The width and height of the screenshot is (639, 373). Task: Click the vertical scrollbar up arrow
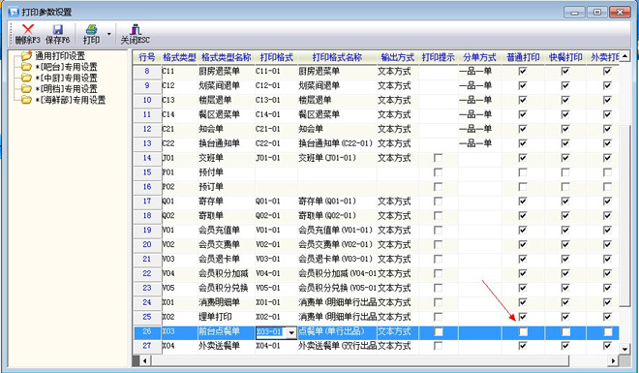tap(624, 56)
